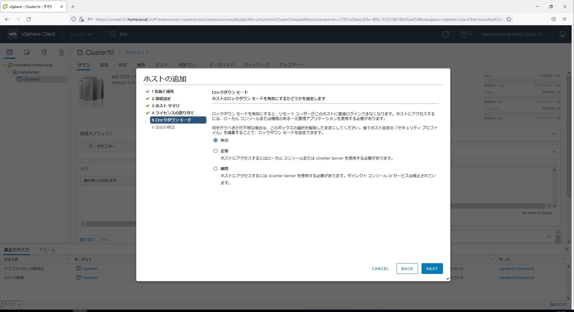Collapse the vcenter31.home.local tree node
Viewport: 574px width, 312px height.
[x=4, y=65]
